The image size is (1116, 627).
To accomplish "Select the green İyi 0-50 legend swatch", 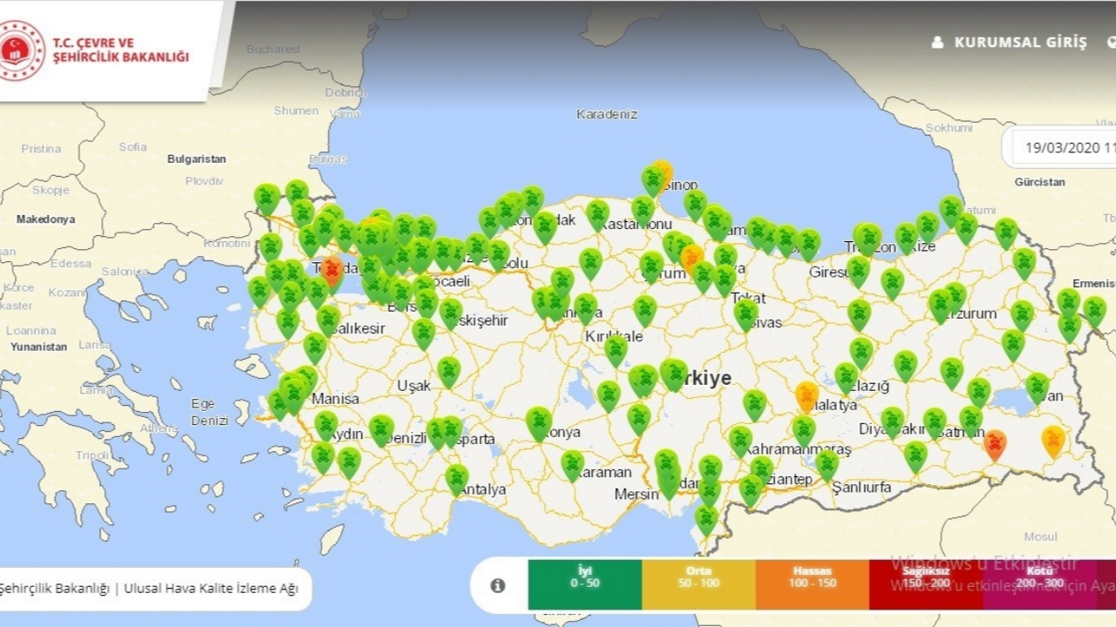I will pyautogui.click(x=585, y=584).
